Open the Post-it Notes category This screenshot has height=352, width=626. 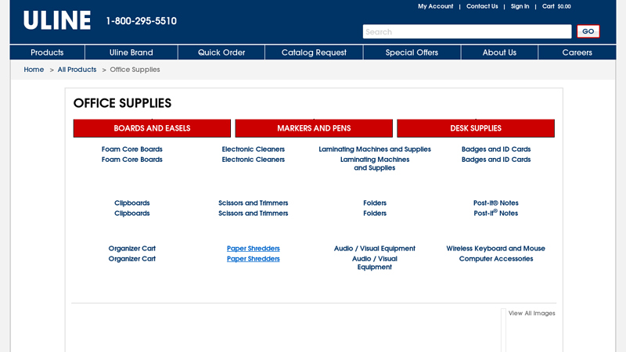click(x=495, y=203)
